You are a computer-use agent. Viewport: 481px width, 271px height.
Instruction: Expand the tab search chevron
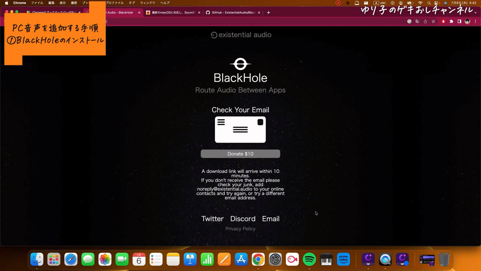[475, 12]
